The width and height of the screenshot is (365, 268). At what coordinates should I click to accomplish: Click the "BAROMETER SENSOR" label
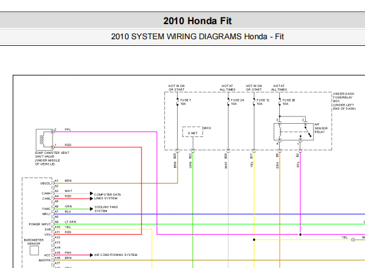(34, 241)
